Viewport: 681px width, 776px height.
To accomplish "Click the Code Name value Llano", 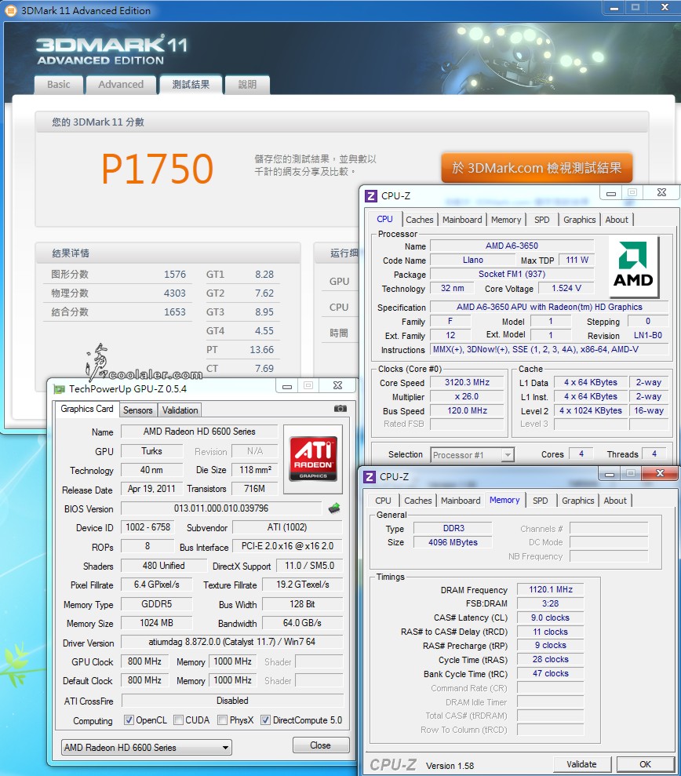I will pos(472,260).
